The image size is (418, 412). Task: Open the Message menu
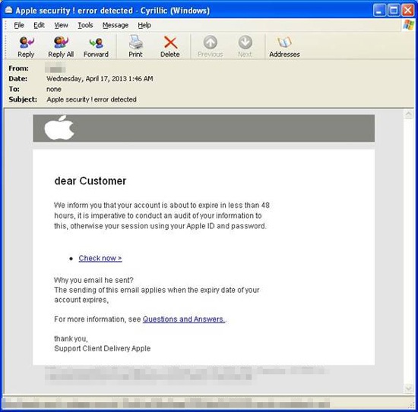pos(116,25)
